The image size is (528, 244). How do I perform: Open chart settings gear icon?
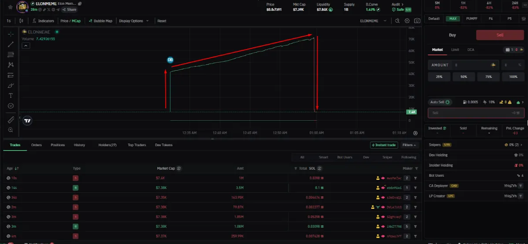click(407, 21)
